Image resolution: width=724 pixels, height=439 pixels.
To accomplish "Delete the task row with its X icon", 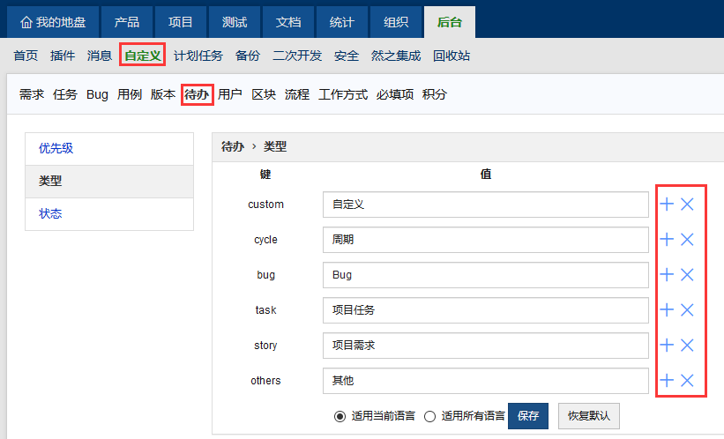I will point(687,309).
